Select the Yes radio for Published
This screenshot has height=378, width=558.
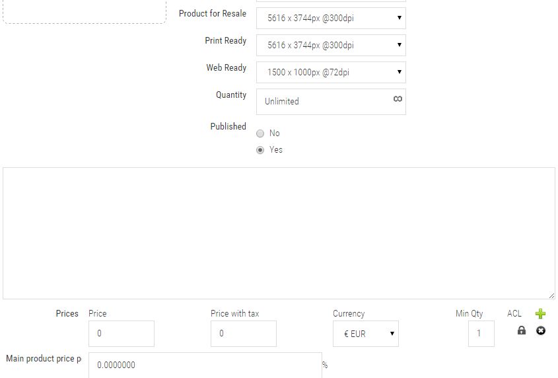tap(260, 150)
